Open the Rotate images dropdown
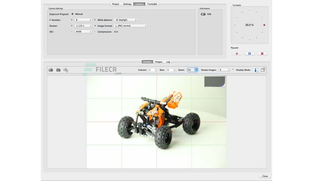Viewport: 313px width, 181px height. click(x=224, y=70)
